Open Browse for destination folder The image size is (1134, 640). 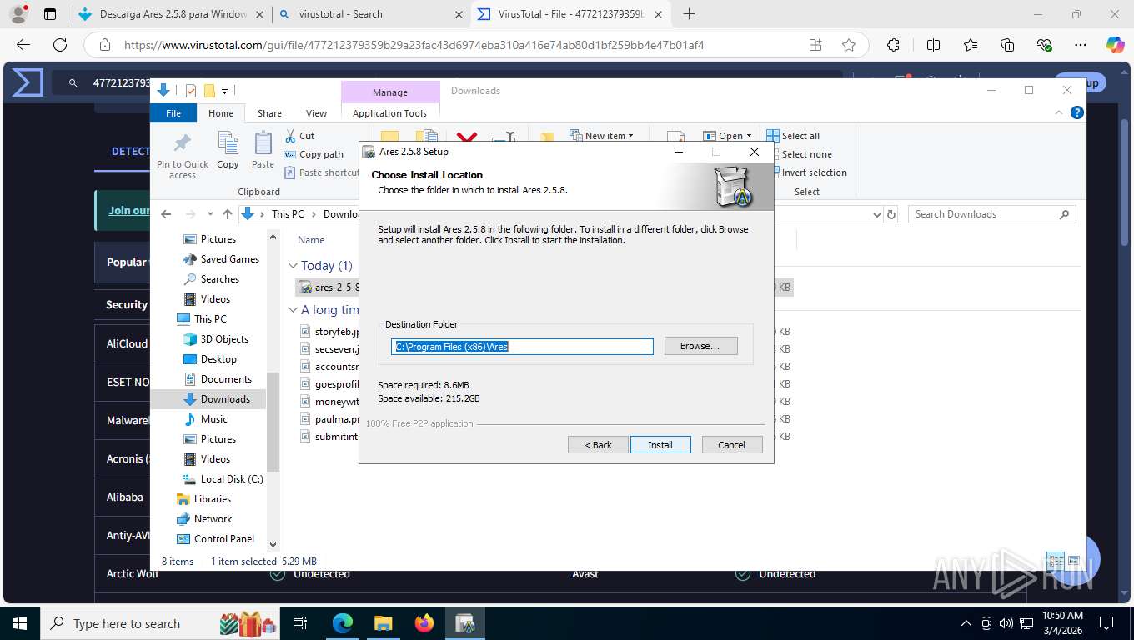[x=700, y=346]
